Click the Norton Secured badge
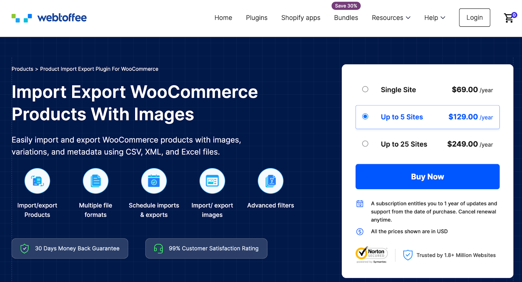The image size is (522, 282). pos(372,255)
